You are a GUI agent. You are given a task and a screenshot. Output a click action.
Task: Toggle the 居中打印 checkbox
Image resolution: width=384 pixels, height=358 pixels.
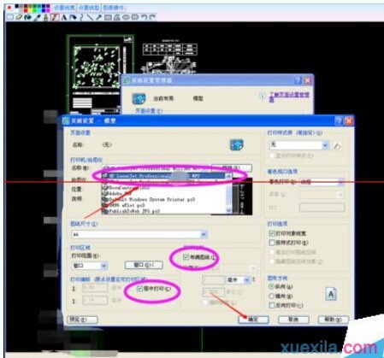(x=139, y=289)
